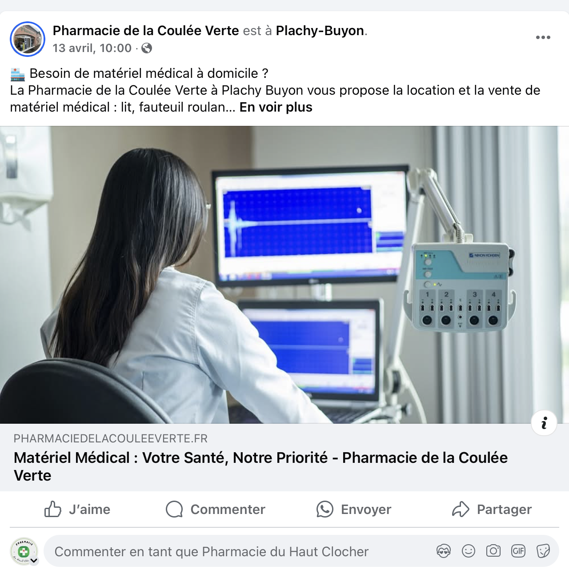Open the avatar sticker picker in comment box
The width and height of the screenshot is (569, 570).
pyautogui.click(x=443, y=551)
